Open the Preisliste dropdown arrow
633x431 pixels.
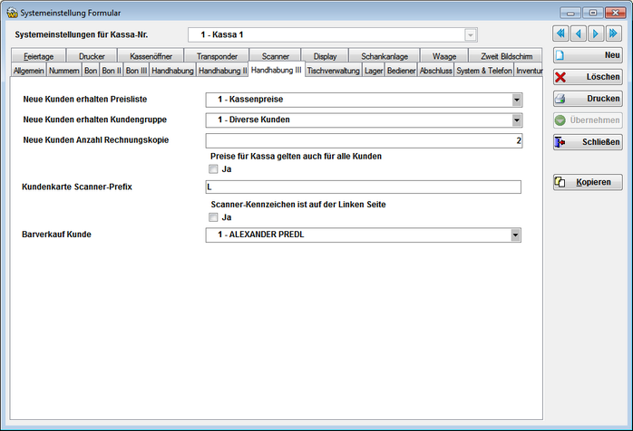(x=516, y=100)
